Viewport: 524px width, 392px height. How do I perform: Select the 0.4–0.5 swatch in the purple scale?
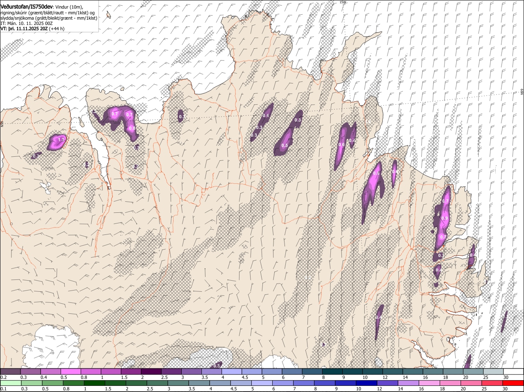click(x=50, y=371)
